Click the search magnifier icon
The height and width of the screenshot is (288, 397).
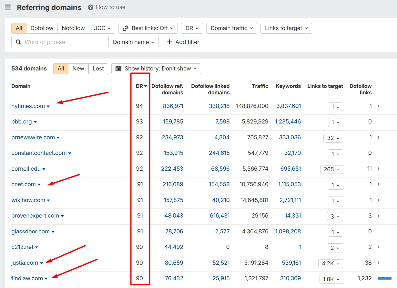(18, 42)
